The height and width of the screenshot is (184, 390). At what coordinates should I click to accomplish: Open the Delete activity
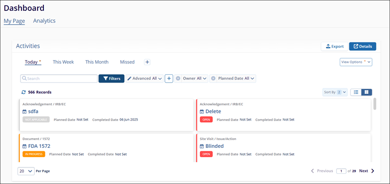(213, 111)
